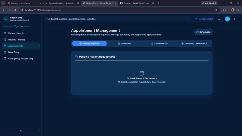This screenshot has width=242, height=136.
Task: Open New Entry in the sidebar
Action: coord(21,52)
